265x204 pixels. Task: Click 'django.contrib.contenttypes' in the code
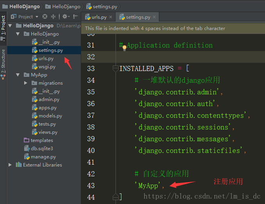pos(190,115)
